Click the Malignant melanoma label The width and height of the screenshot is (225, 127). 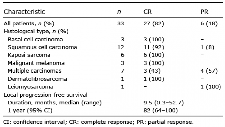(x=36, y=63)
